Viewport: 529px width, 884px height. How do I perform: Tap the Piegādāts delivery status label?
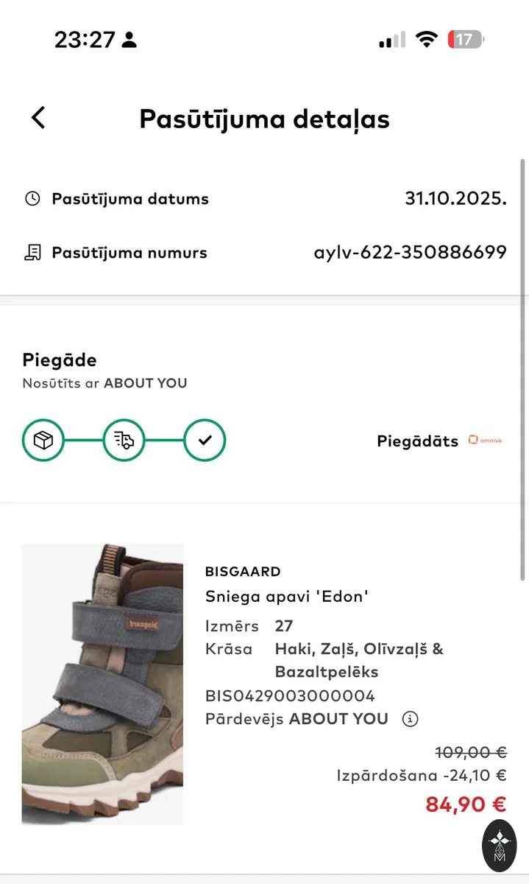(x=417, y=441)
